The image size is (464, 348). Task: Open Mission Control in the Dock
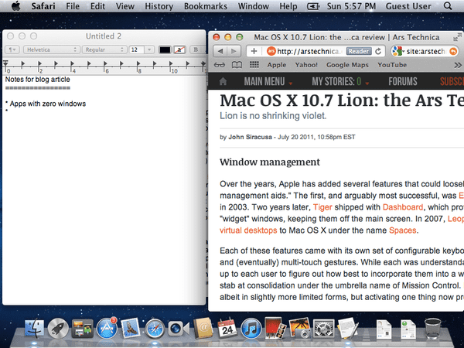click(x=82, y=329)
